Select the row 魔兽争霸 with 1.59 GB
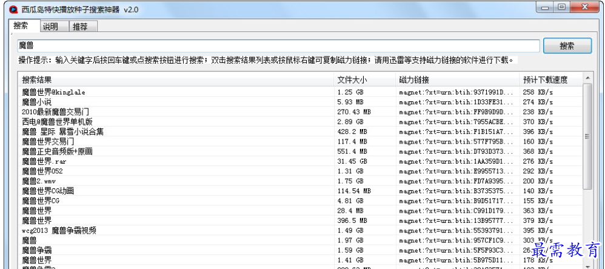This screenshot has width=605, height=269. pos(300,250)
